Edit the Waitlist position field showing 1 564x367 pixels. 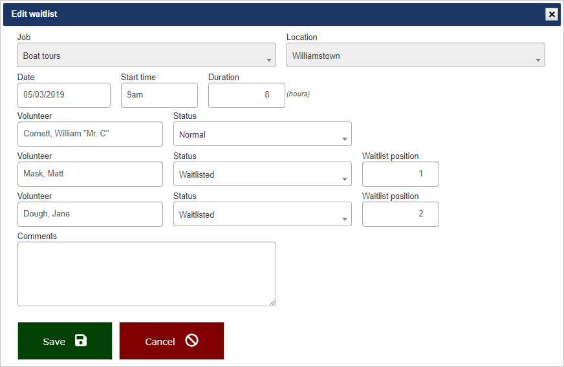pos(400,174)
